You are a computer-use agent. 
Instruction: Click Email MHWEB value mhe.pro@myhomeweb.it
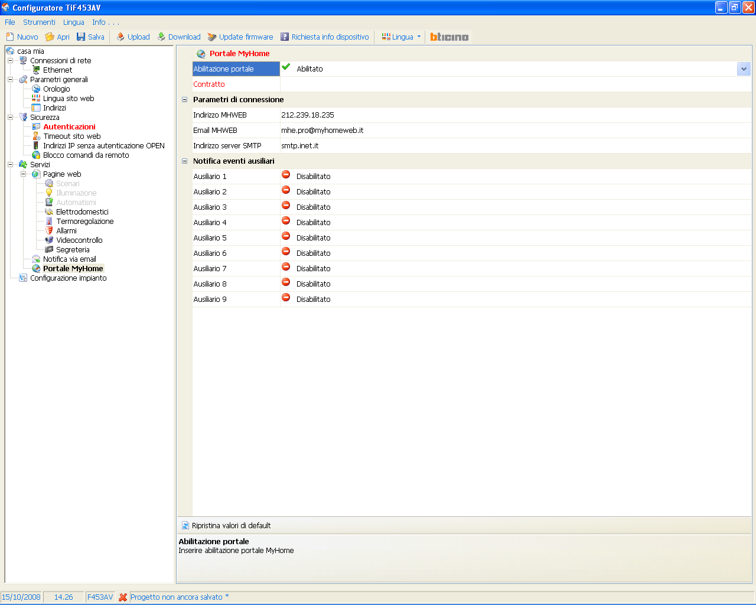pos(322,131)
